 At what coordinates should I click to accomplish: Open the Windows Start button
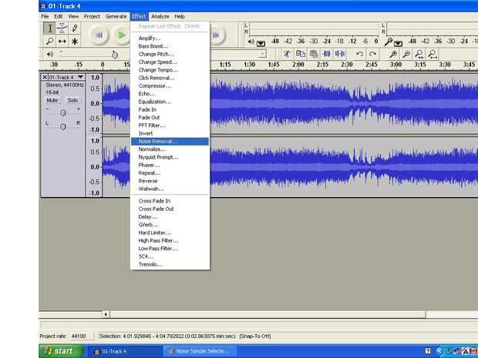coord(61,351)
